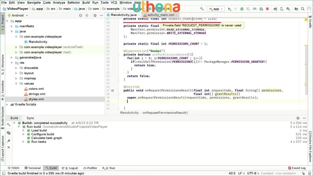Select MainActivity in project tree
Image resolution: width=313 pixels, height=176 pixels.
click(x=38, y=42)
